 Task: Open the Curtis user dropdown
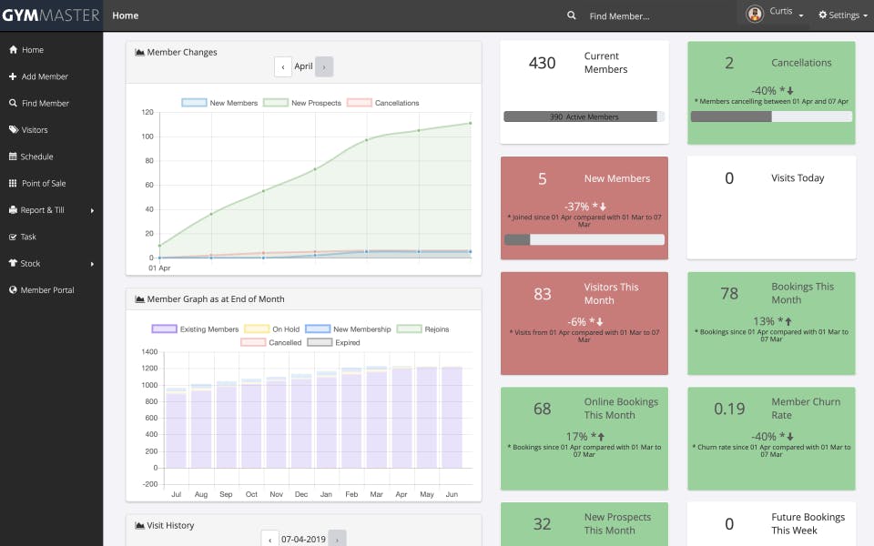pyautogui.click(x=776, y=14)
